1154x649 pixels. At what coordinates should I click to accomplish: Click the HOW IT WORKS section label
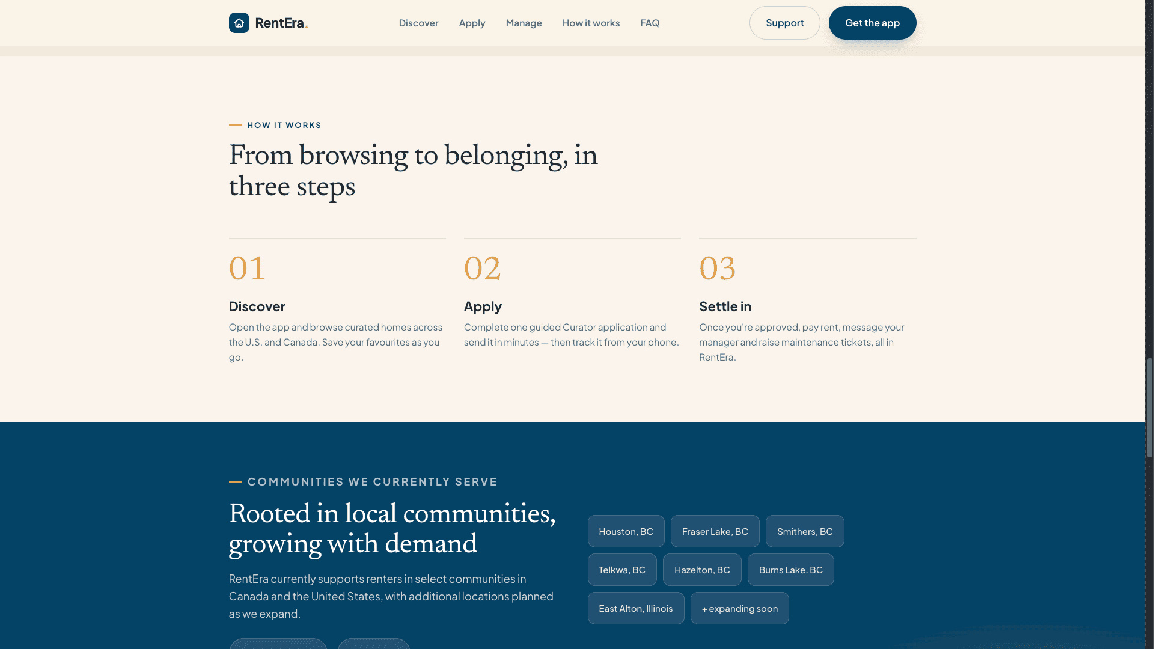[x=284, y=125]
